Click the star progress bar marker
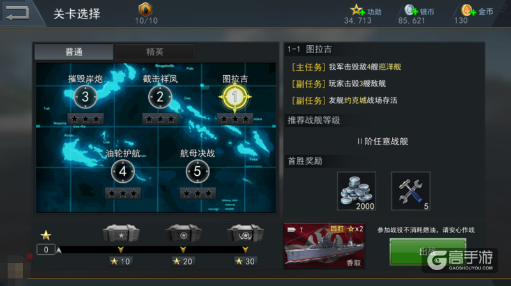Image resolution: width=511 pixels, height=286 pixels. (59, 250)
